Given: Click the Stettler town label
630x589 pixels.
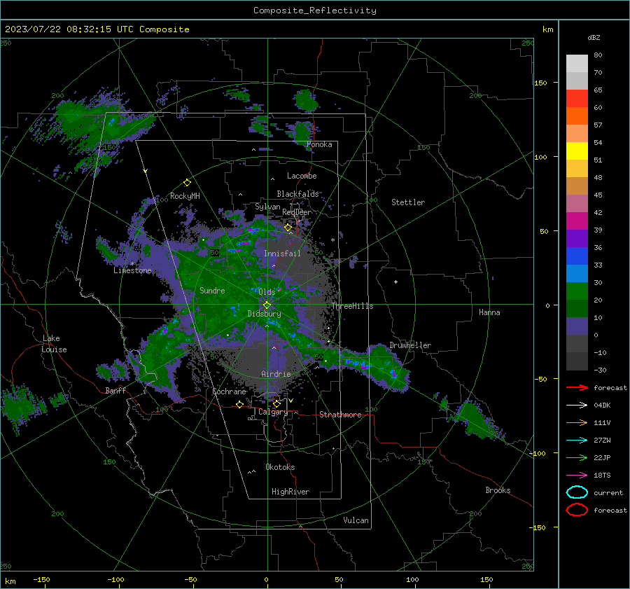Looking at the screenshot, I should [x=408, y=202].
